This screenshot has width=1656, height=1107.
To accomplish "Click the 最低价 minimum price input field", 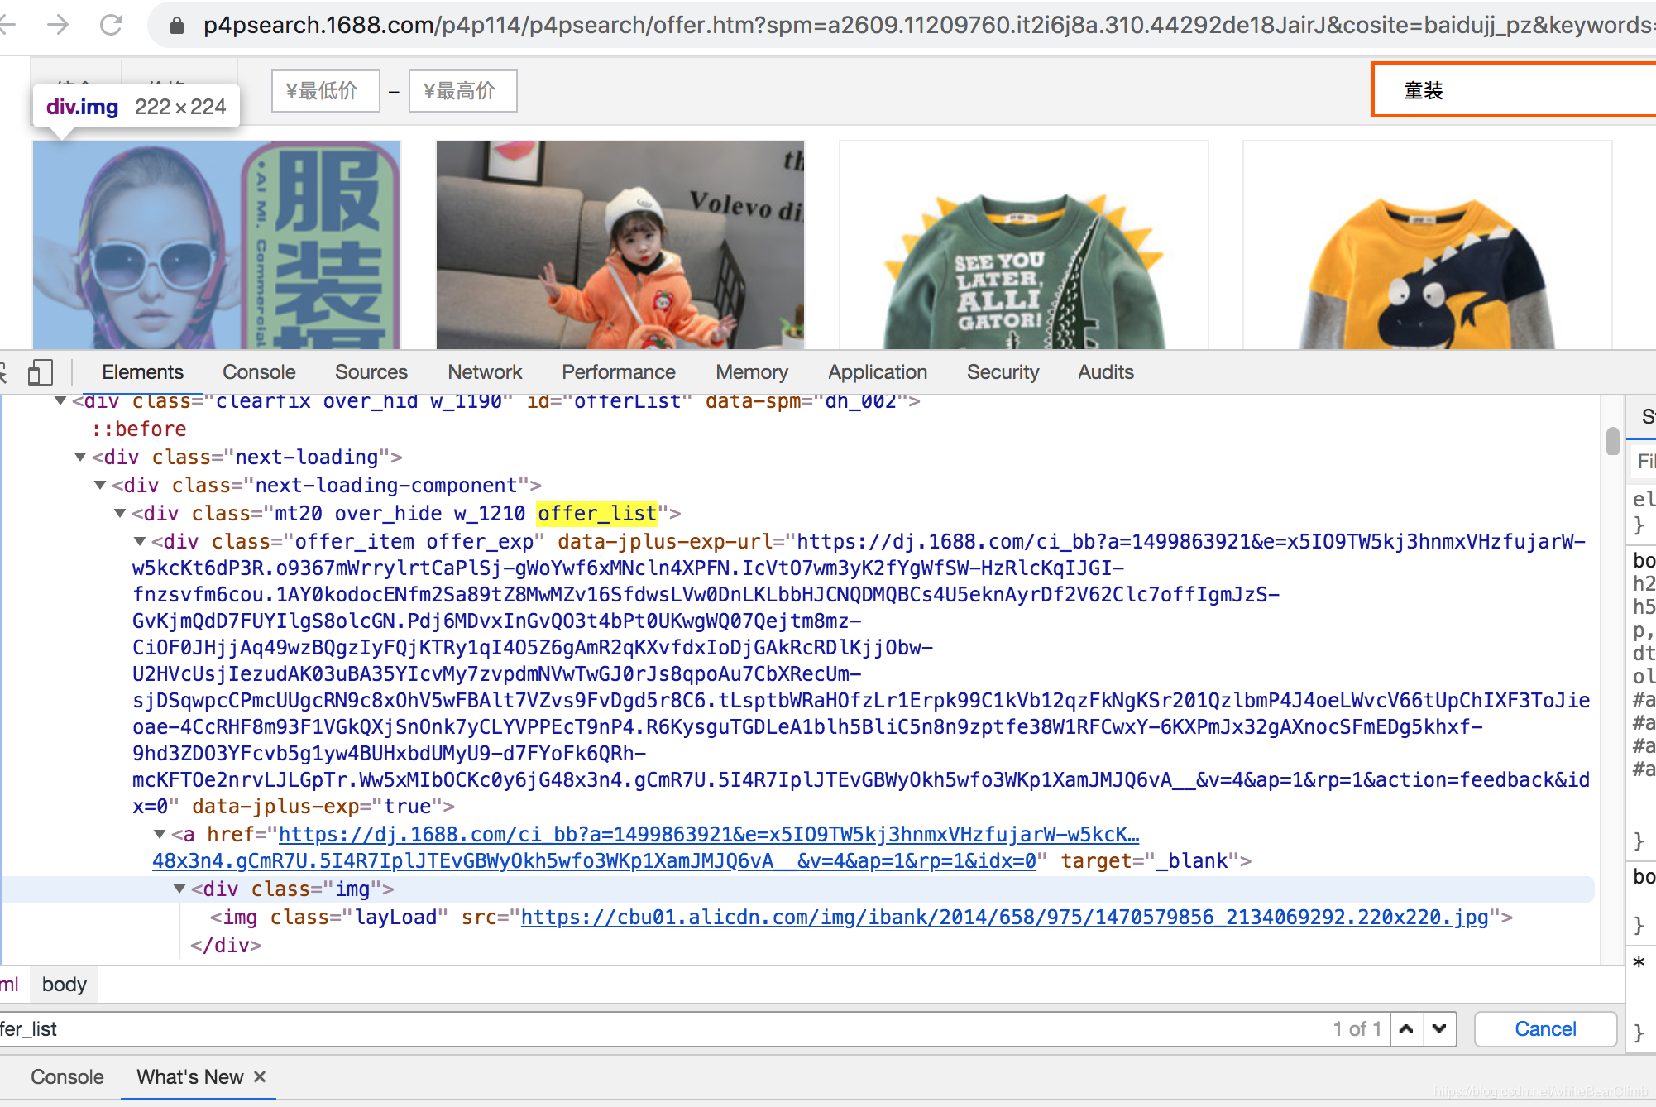I will (323, 89).
